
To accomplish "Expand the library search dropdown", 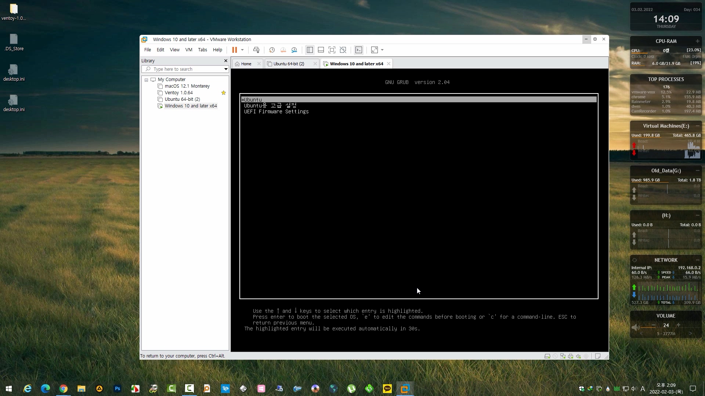I will point(226,69).
